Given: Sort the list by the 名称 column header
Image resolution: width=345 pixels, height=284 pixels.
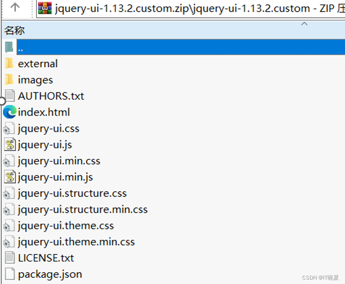Looking at the screenshot, I should 15,30.
